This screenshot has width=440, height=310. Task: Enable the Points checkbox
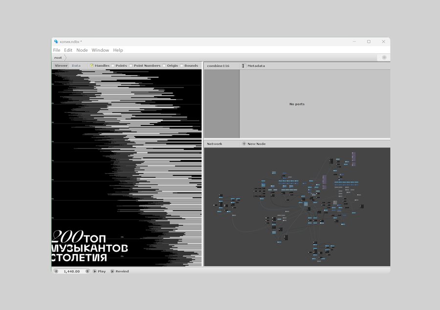pos(113,65)
